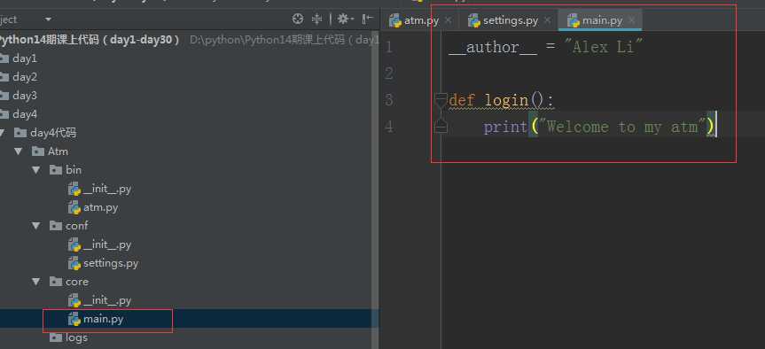765x349 pixels.
Task: Click the "Welcome to my atm" string
Action: [622, 128]
